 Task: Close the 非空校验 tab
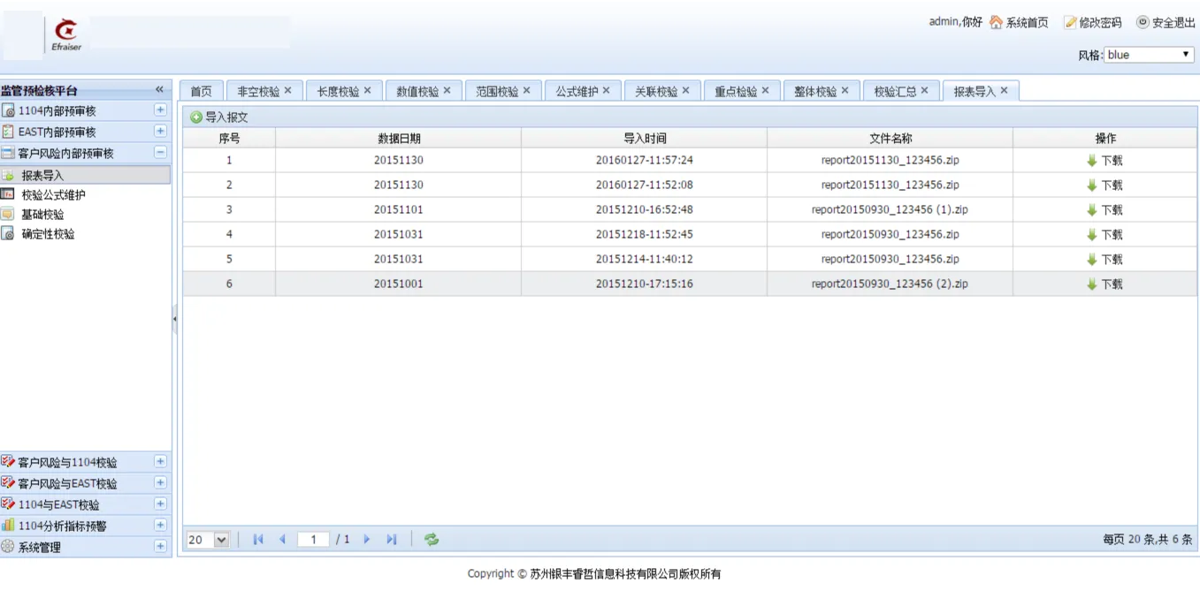(x=288, y=90)
